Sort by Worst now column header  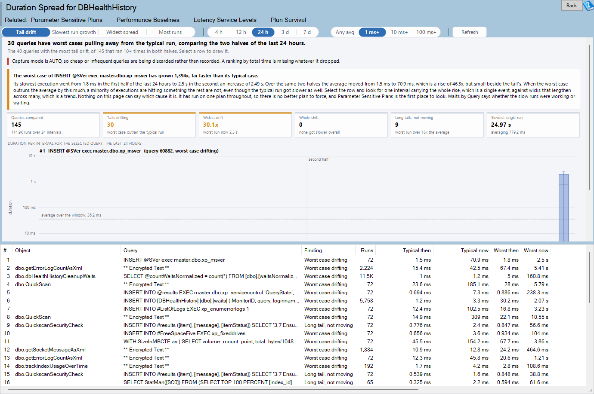(536, 250)
